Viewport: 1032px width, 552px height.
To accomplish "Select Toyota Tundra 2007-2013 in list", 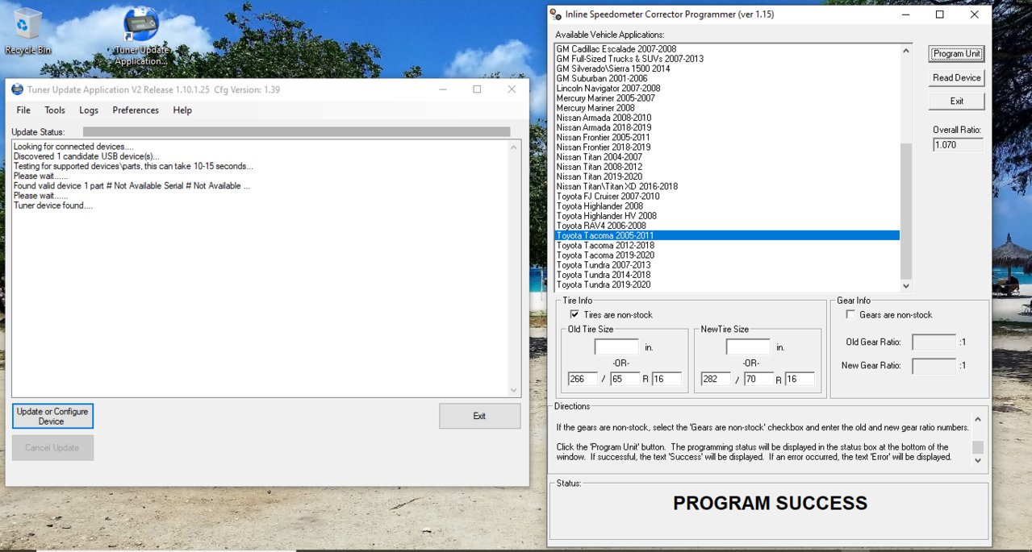I will click(727, 265).
